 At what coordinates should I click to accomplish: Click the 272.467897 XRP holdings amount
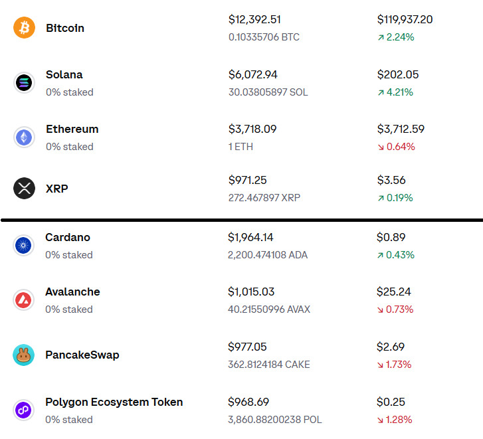pyautogui.click(x=264, y=198)
